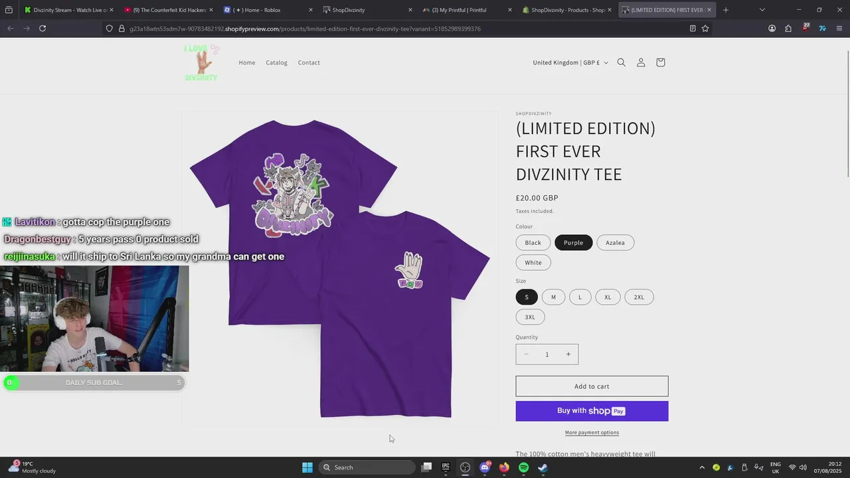Click Buy with Shop Pay button
This screenshot has width=850, height=478.
[x=592, y=411]
